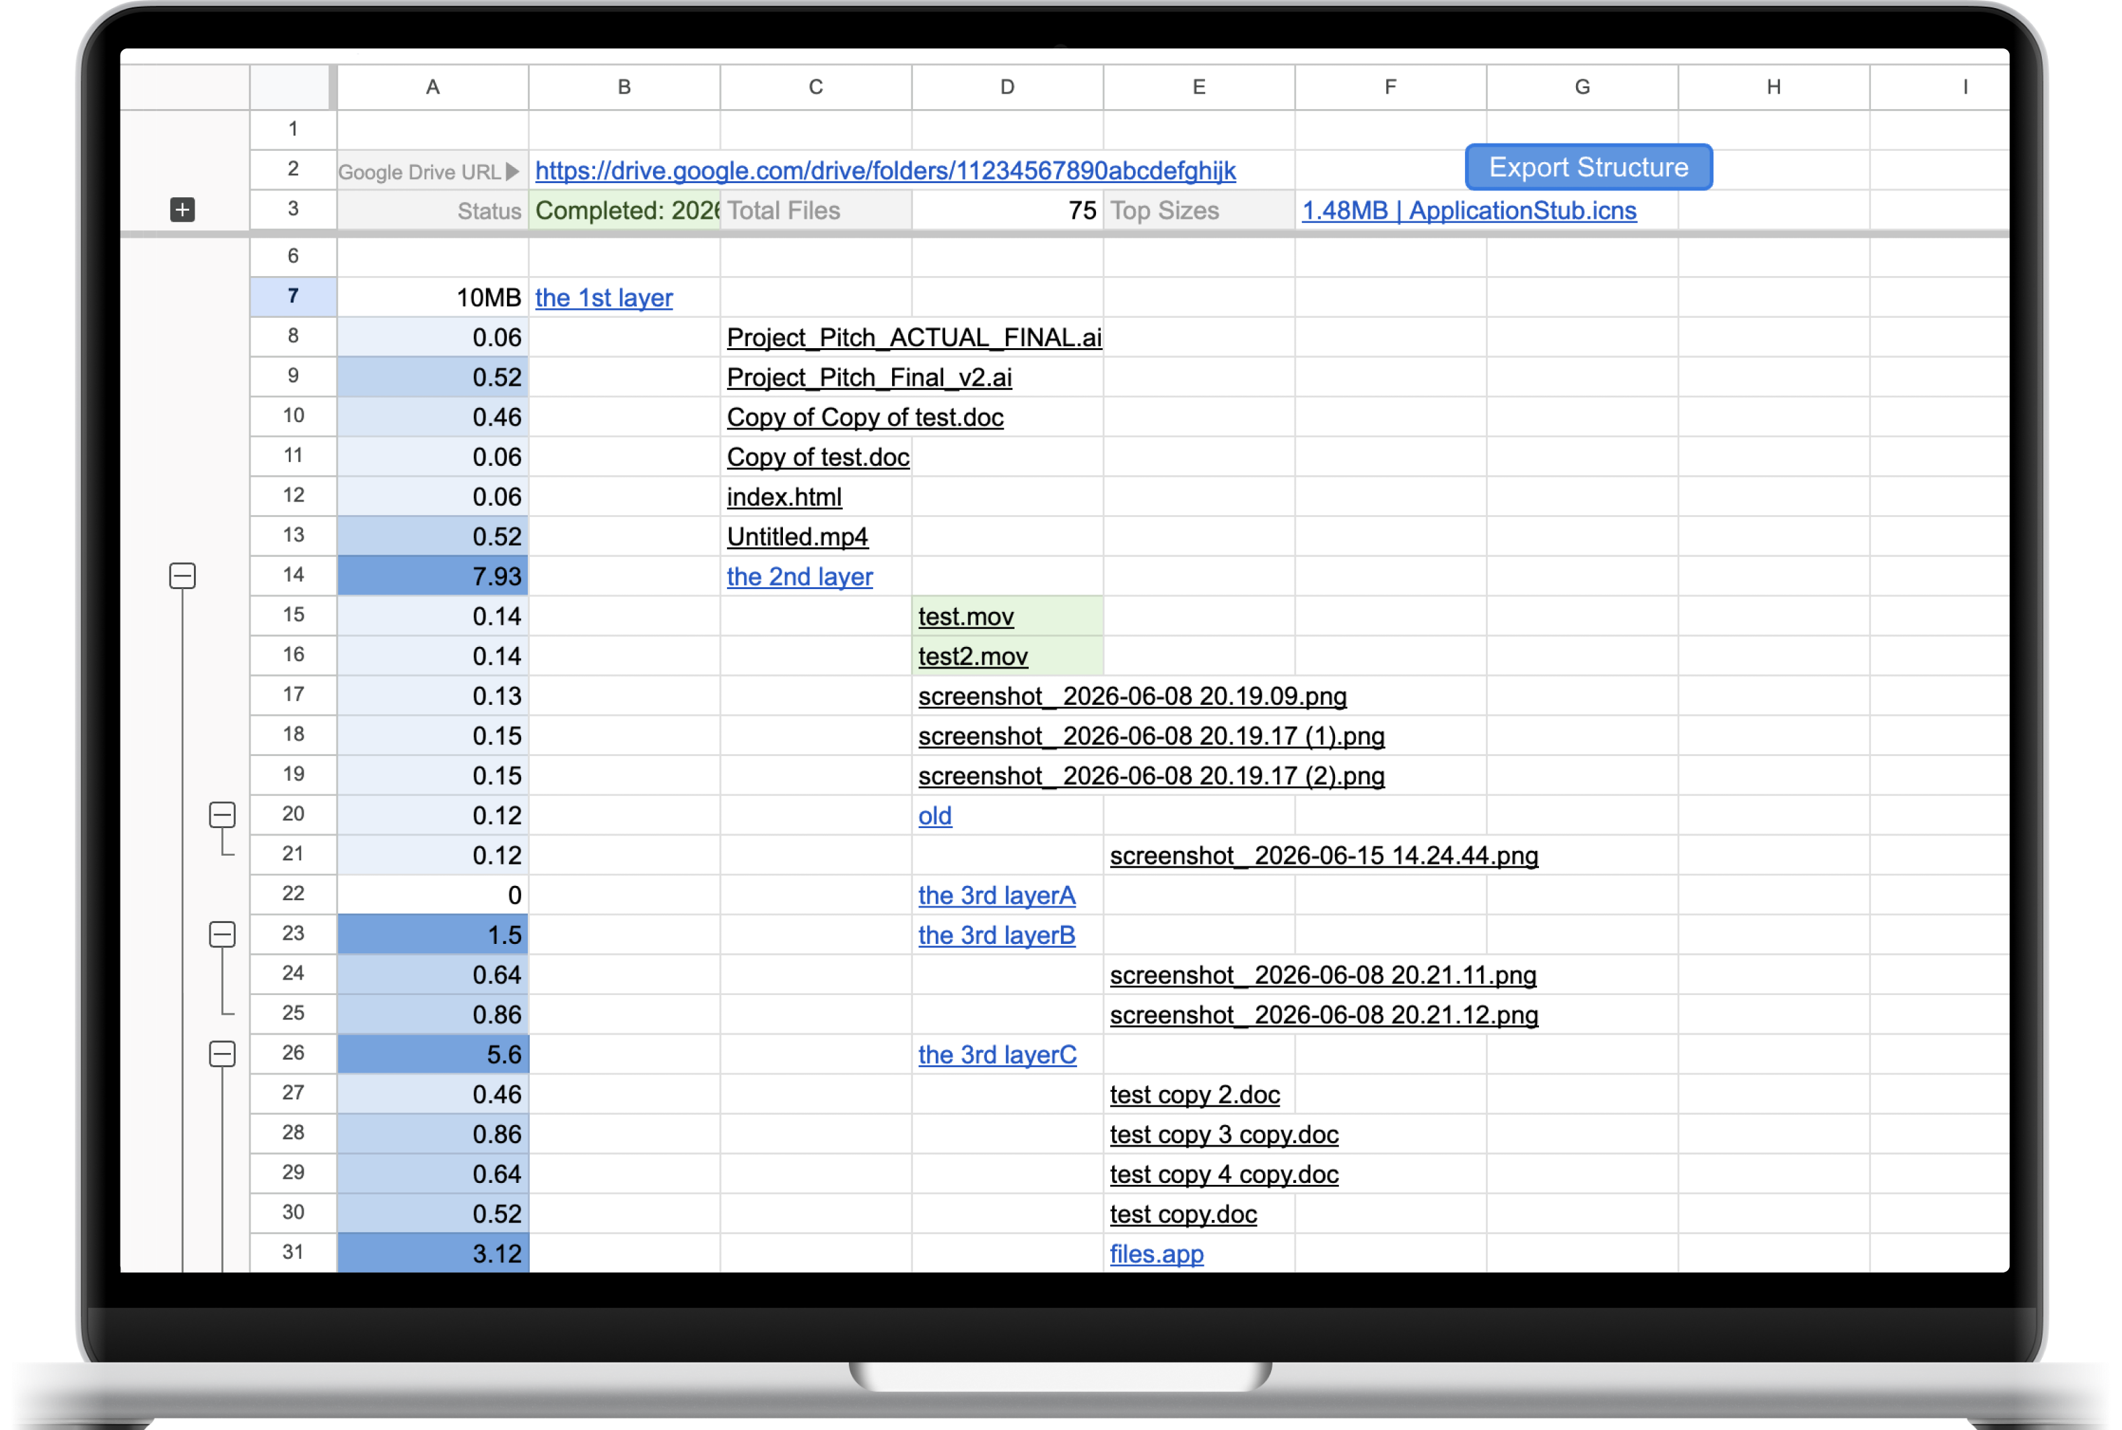Select column A header
2122x1430 pixels.
pos(433,87)
